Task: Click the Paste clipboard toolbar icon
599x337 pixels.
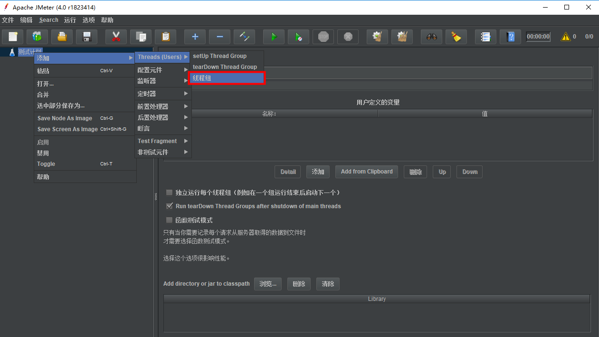Action: pos(166,37)
